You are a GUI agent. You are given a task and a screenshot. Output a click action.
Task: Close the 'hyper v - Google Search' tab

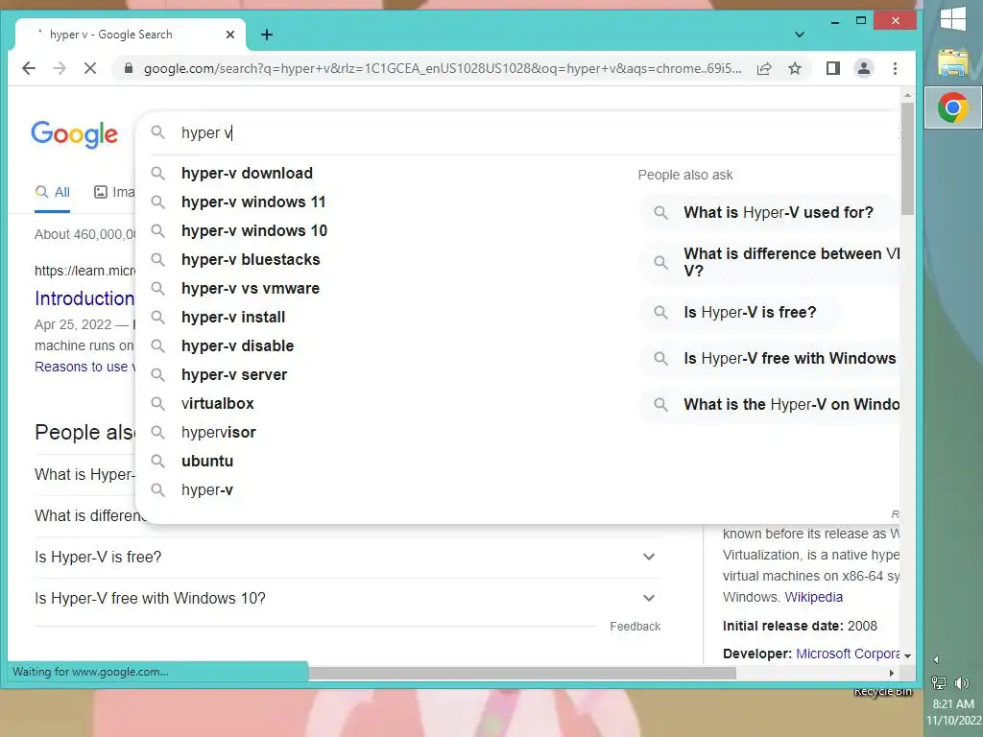coord(230,35)
